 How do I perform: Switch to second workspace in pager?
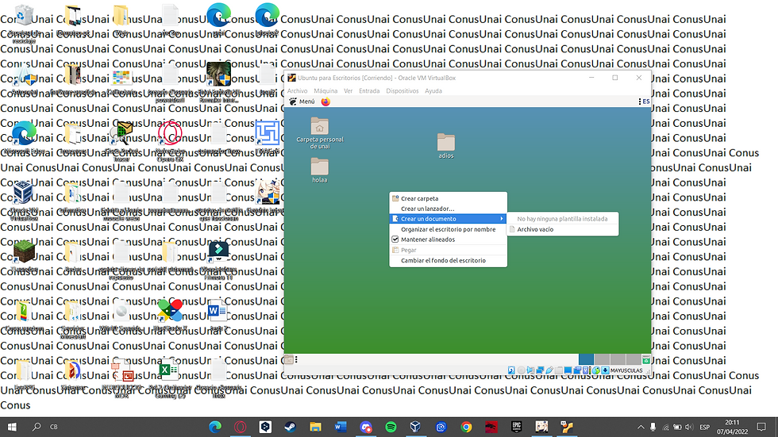click(x=602, y=359)
